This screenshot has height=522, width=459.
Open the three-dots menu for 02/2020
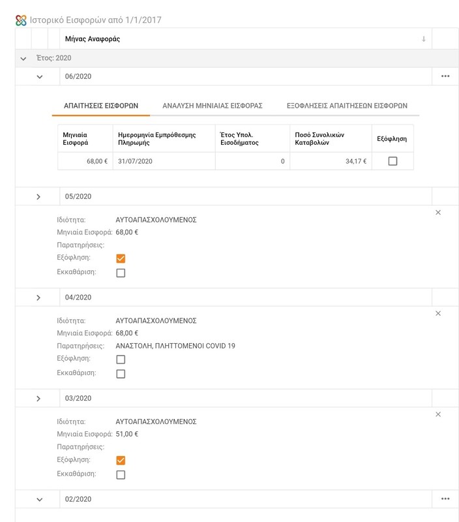pyautogui.click(x=445, y=499)
